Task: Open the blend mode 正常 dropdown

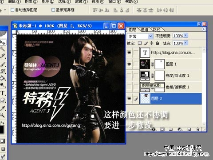Action: click(140, 36)
